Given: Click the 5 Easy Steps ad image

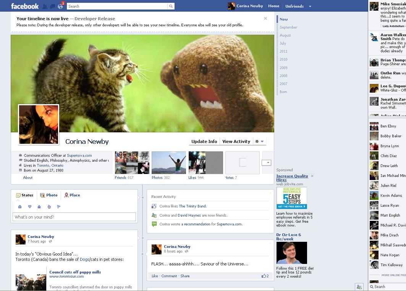Looking at the screenshot, I should [x=291, y=198].
